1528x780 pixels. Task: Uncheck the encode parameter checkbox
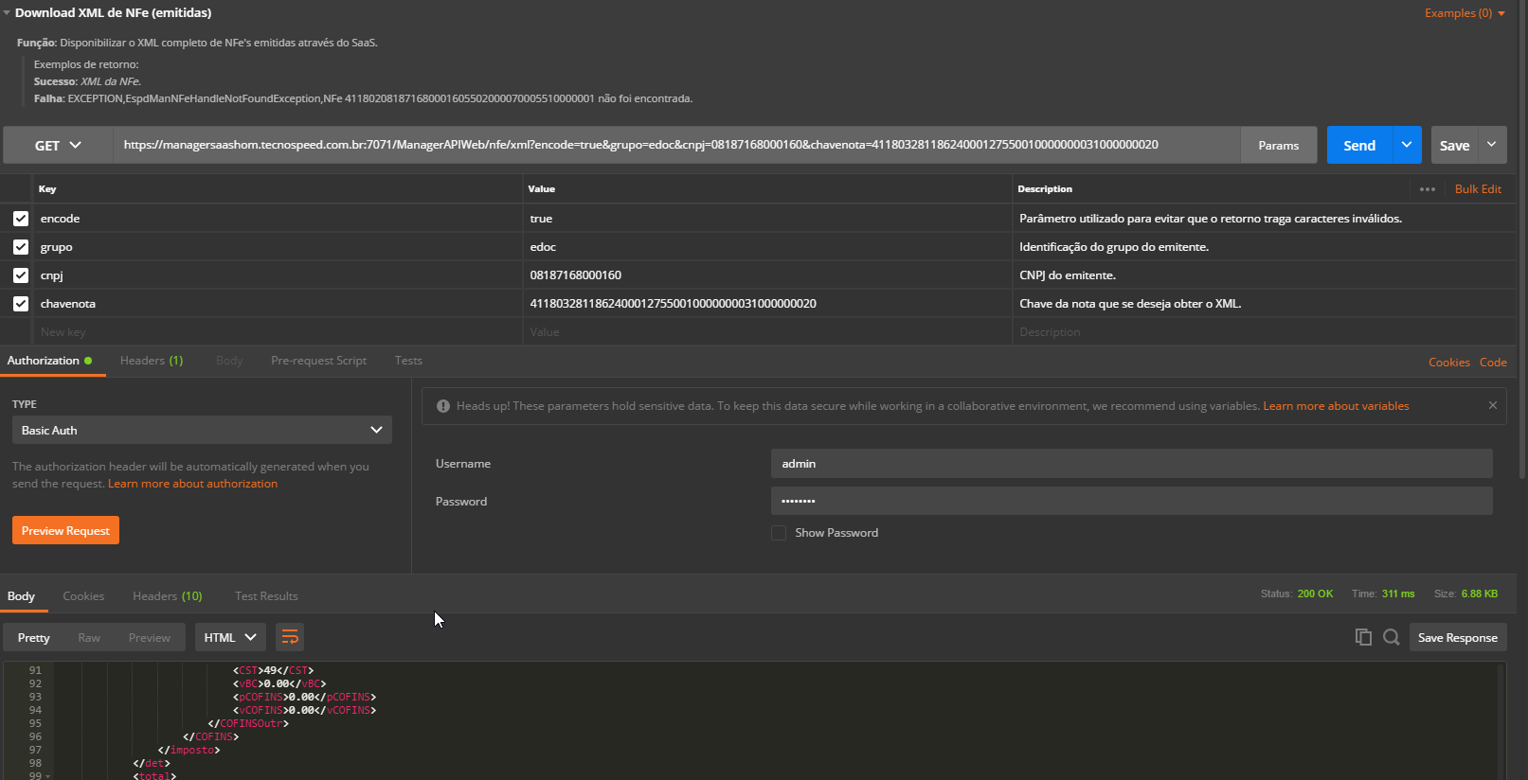tap(21, 219)
